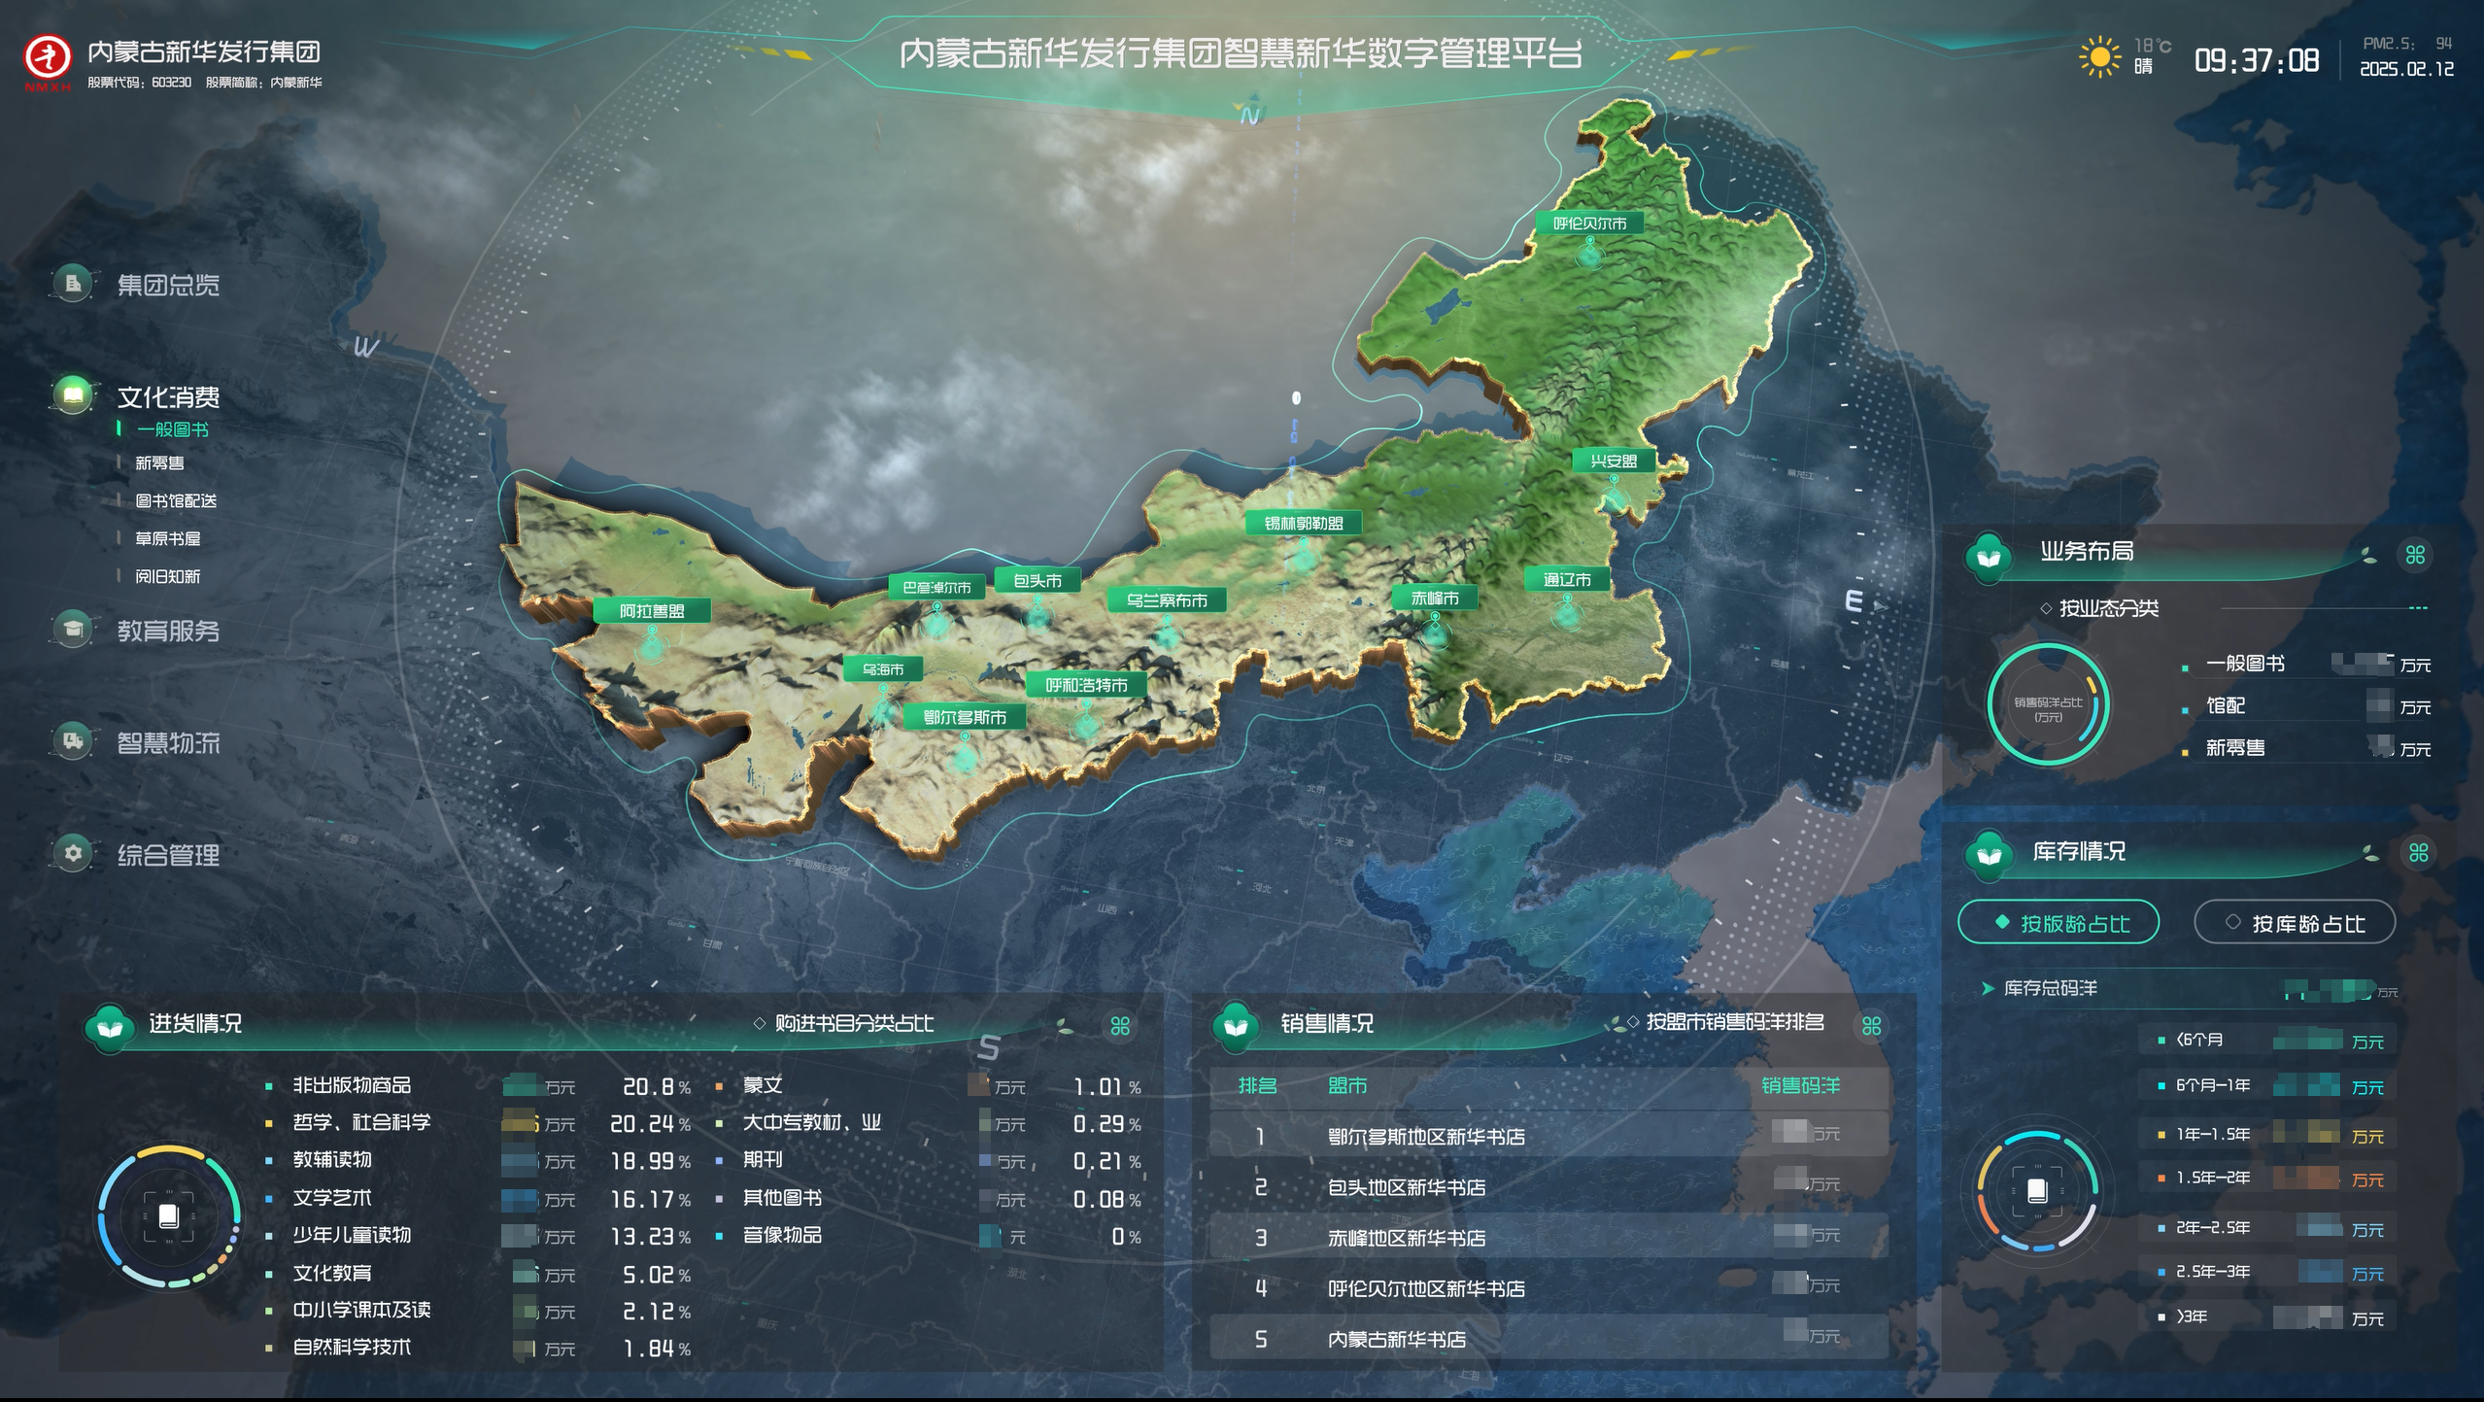This screenshot has height=1402, width=2484.
Task: Click 少年儿童读物 category row
Action: click(478, 1236)
